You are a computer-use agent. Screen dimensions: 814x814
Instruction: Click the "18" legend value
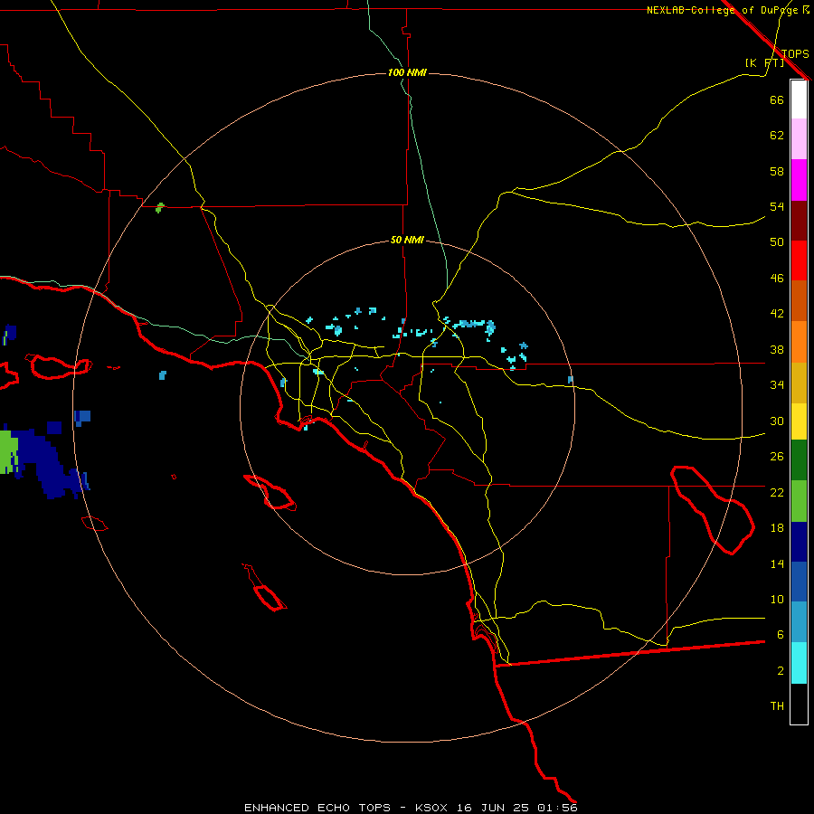pyautogui.click(x=777, y=528)
